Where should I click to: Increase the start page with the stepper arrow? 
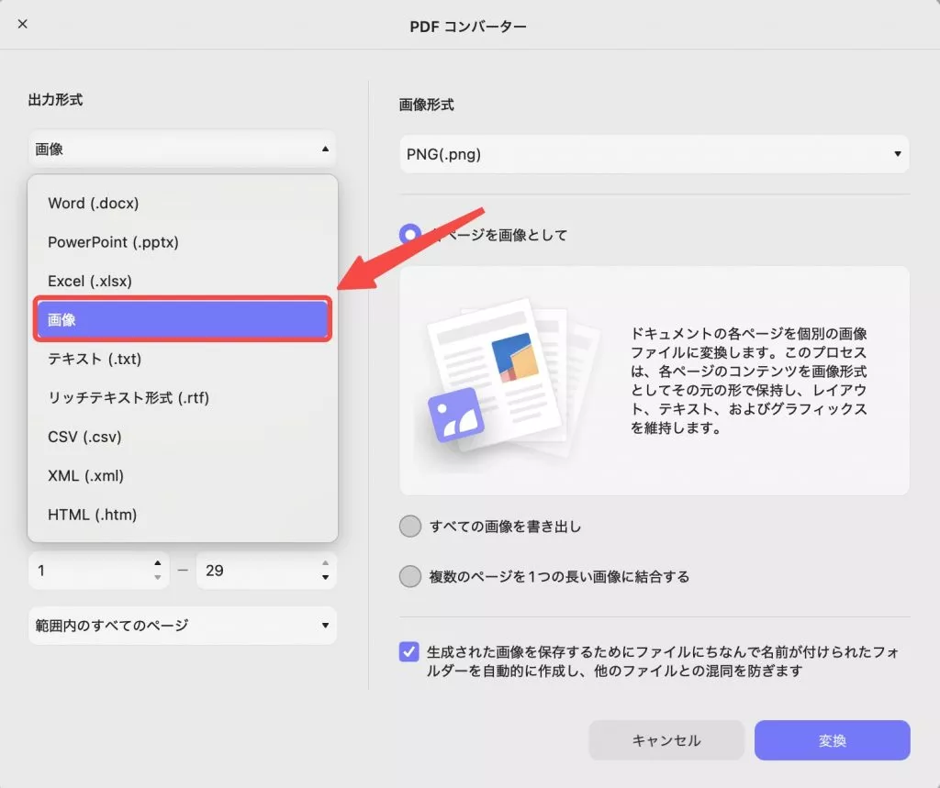[x=158, y=564]
